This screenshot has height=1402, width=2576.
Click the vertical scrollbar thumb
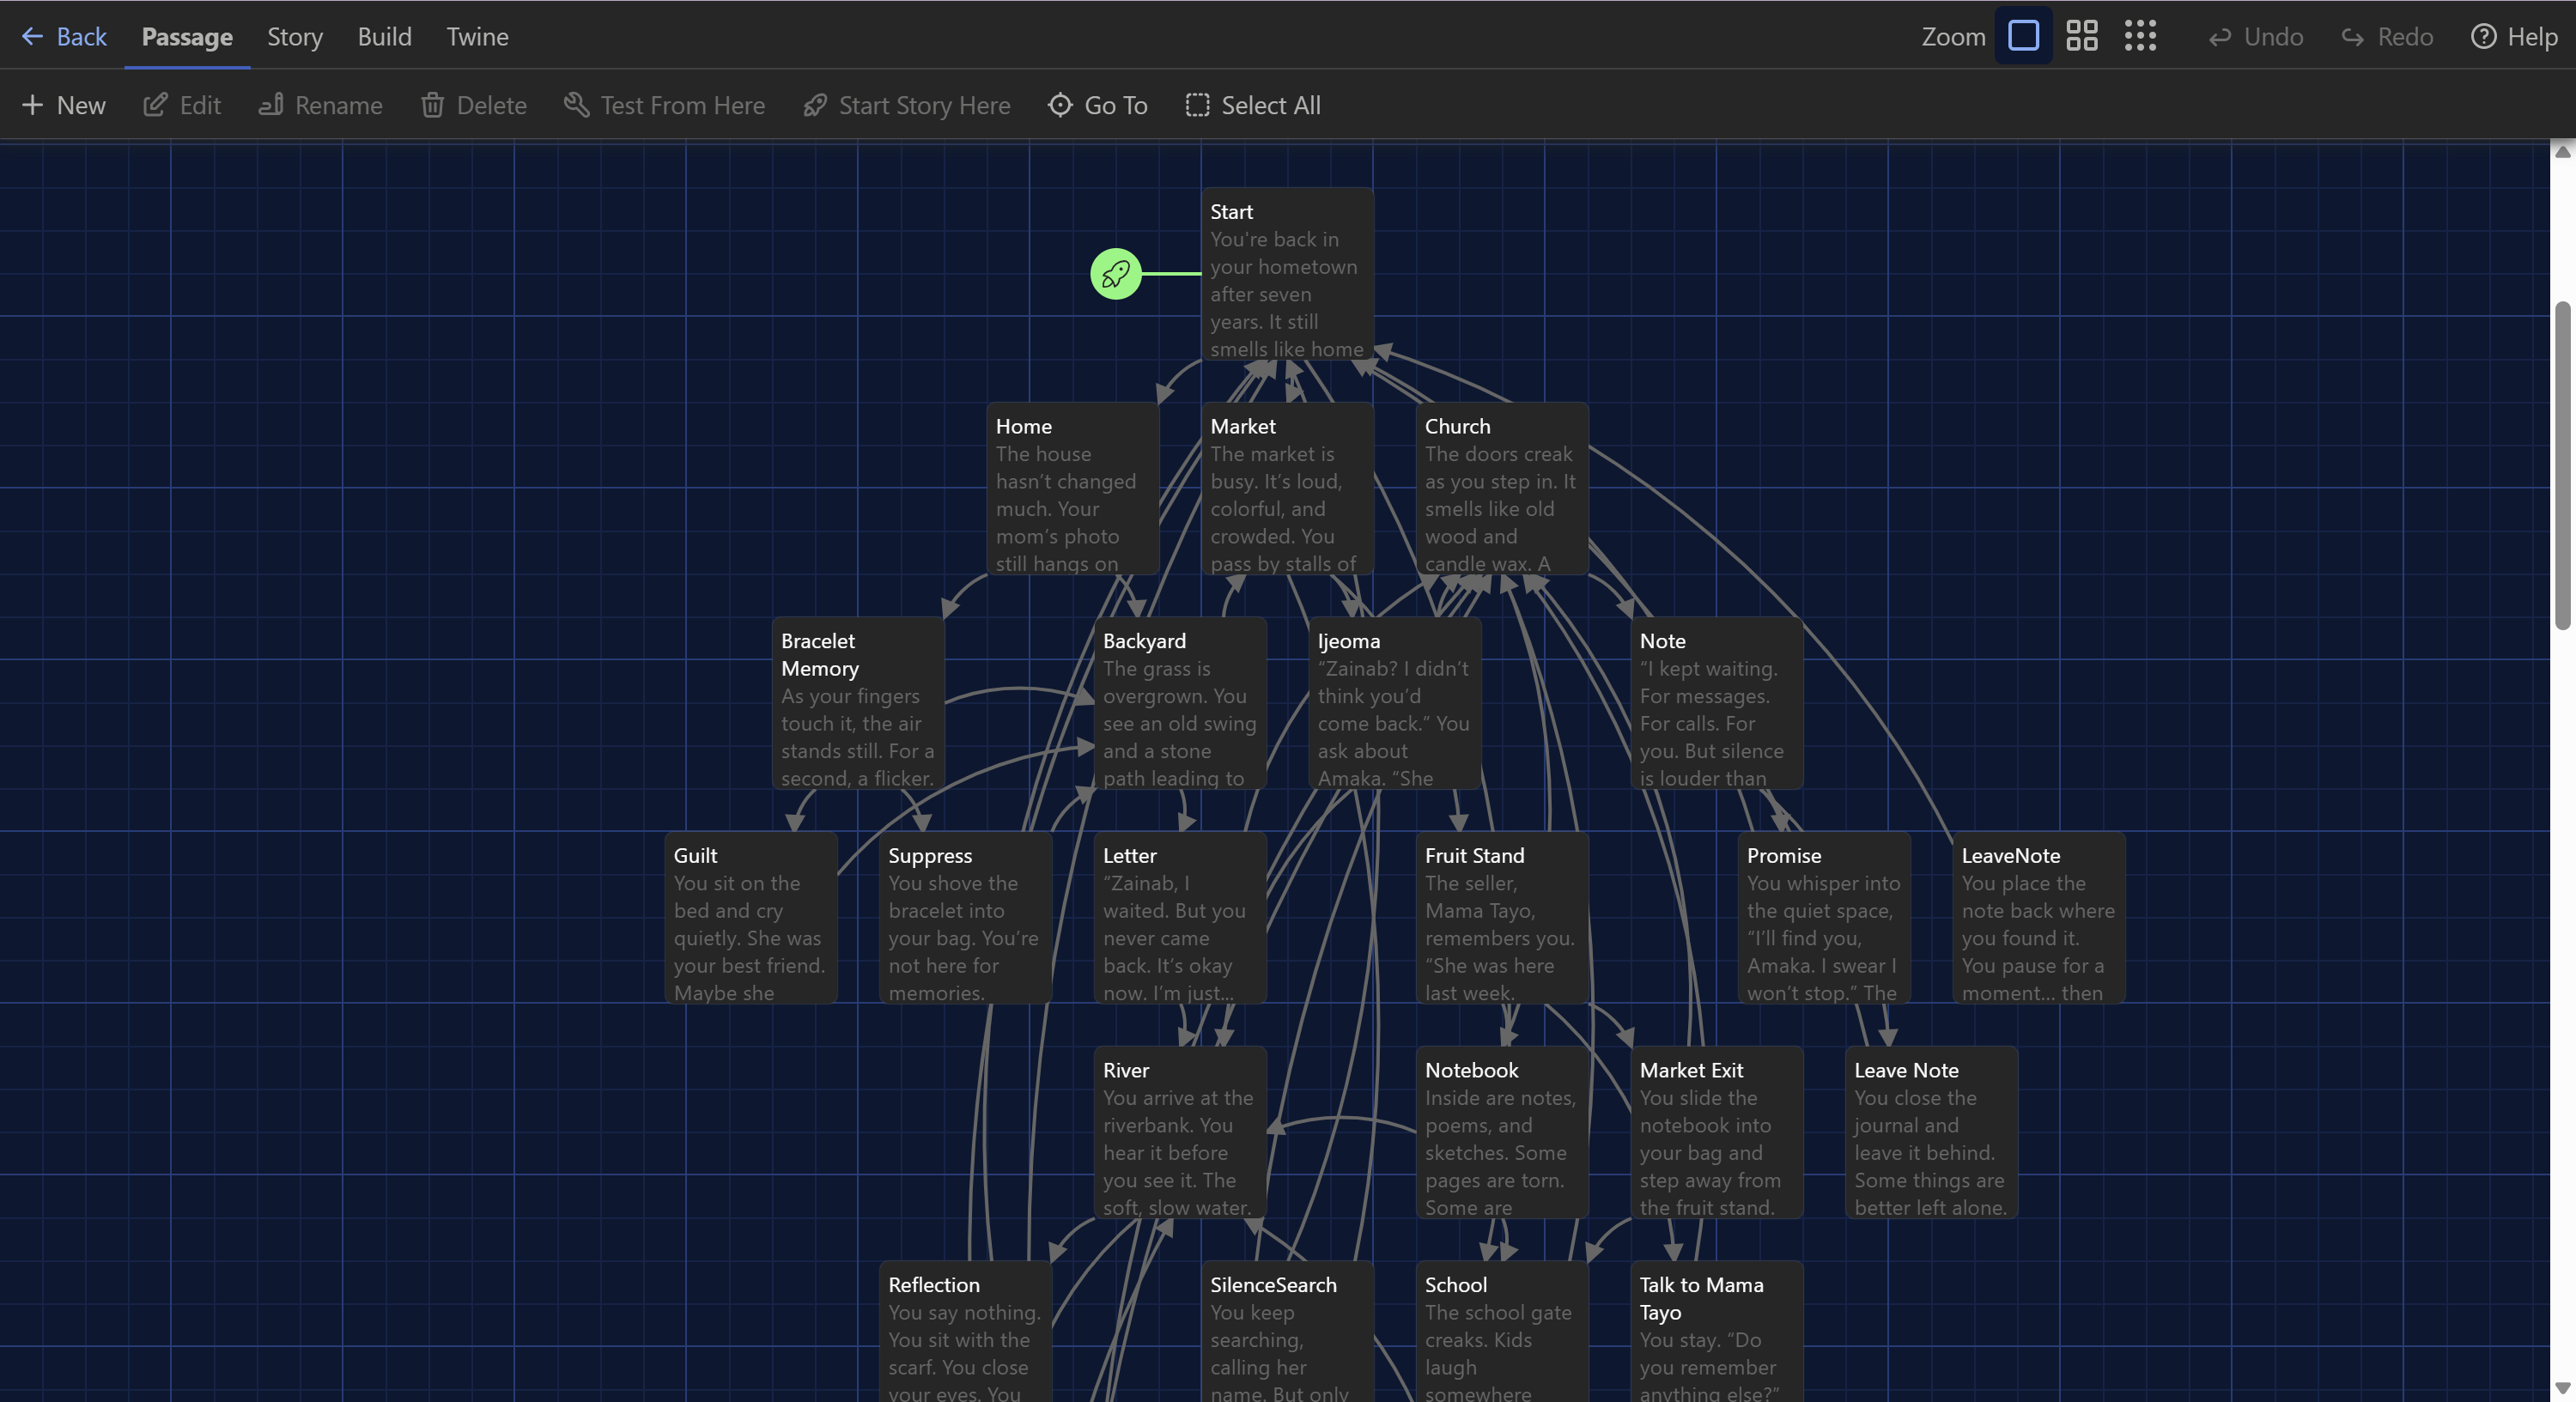(2562, 465)
